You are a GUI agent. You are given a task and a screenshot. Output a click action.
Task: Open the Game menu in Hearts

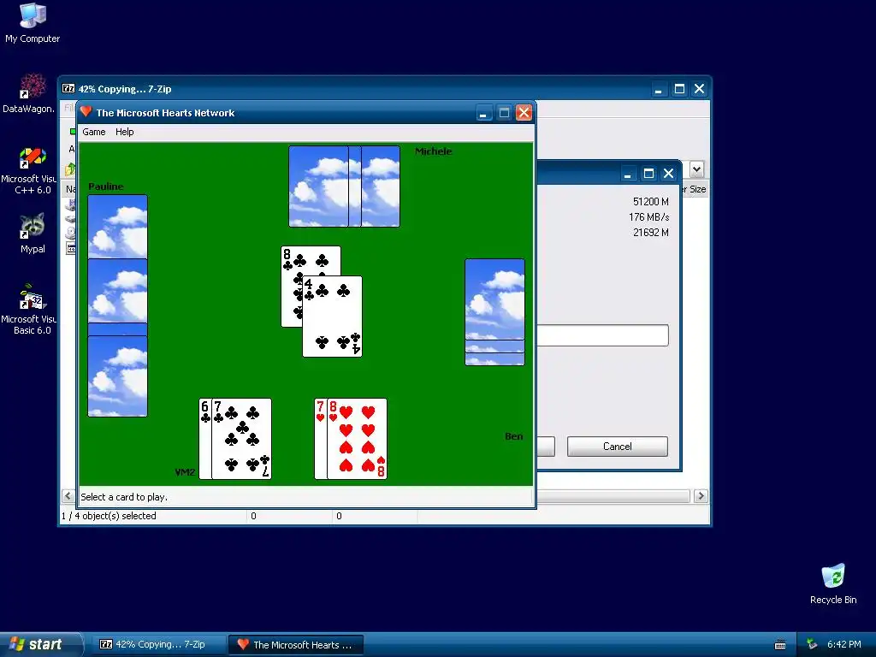pos(94,132)
